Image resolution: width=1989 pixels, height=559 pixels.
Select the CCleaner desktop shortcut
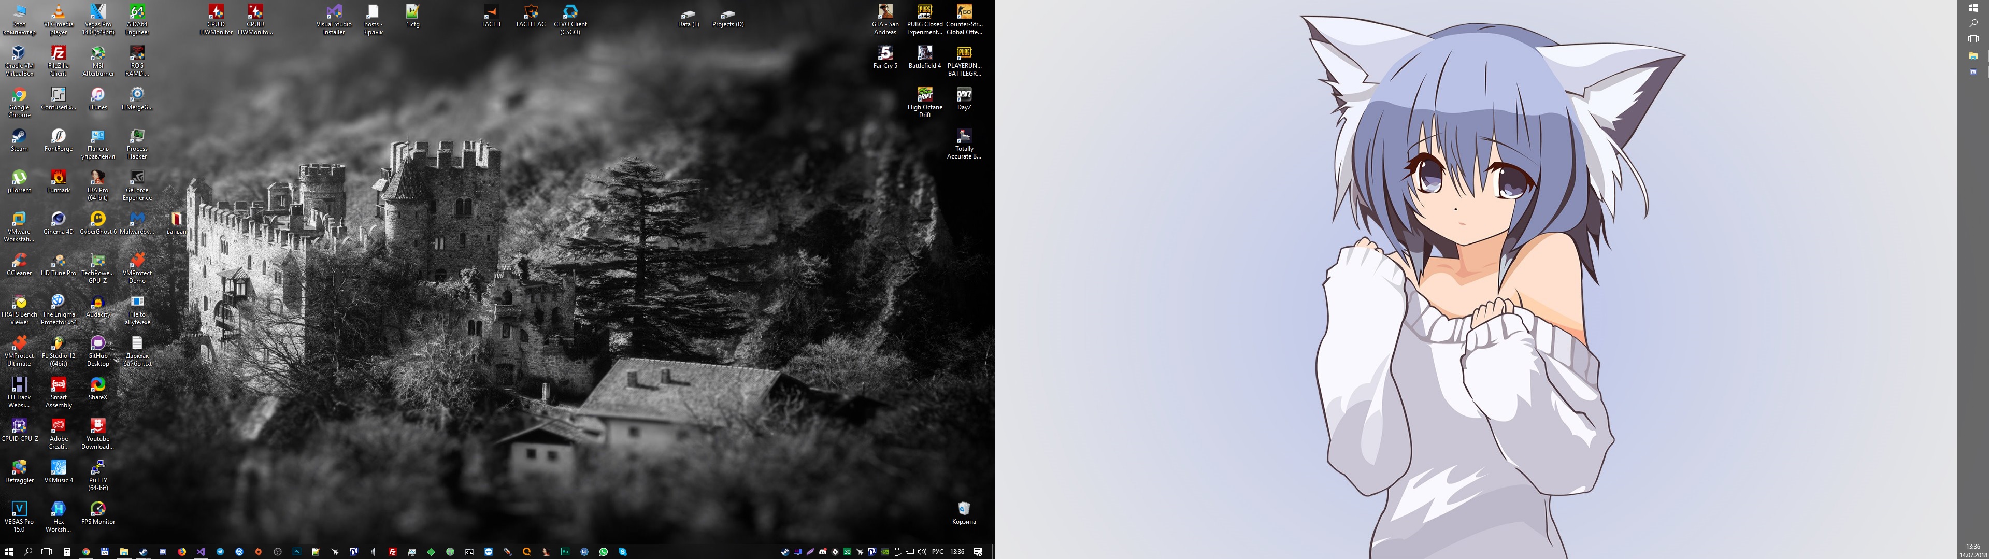[19, 265]
